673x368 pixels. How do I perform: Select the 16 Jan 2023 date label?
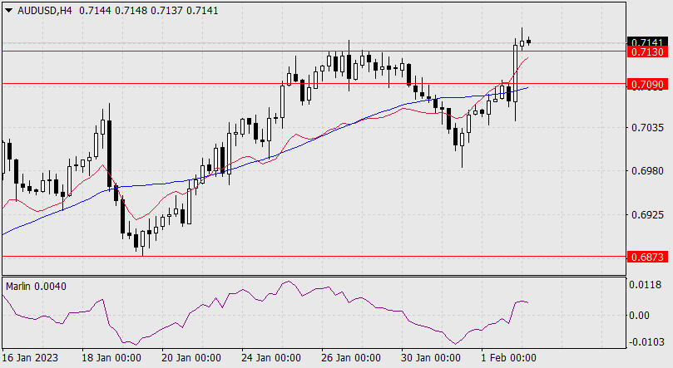30,358
